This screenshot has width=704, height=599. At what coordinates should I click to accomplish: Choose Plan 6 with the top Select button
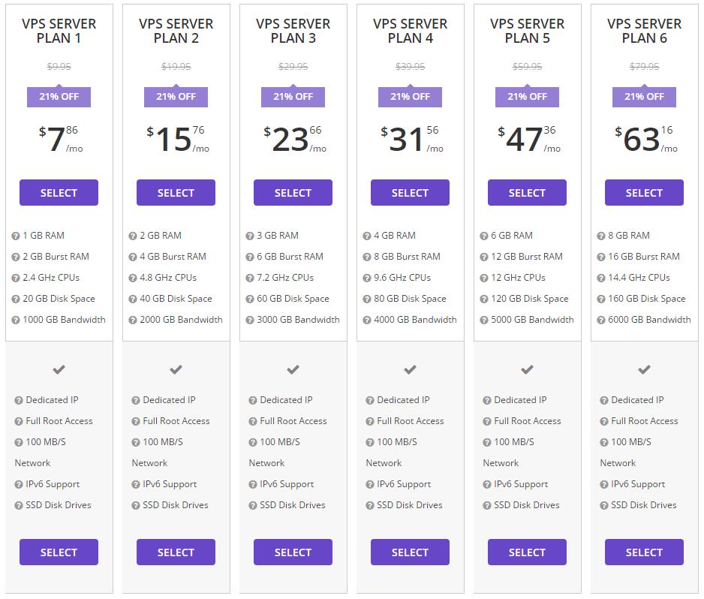[x=644, y=193]
